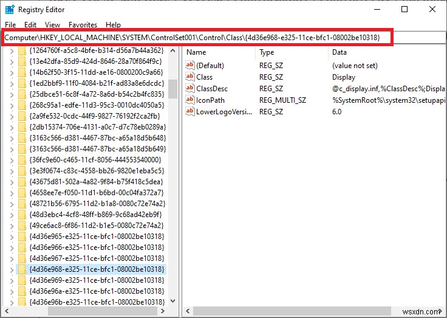Maximize the Registry Editor window
447x318 pixels.
coord(404,9)
